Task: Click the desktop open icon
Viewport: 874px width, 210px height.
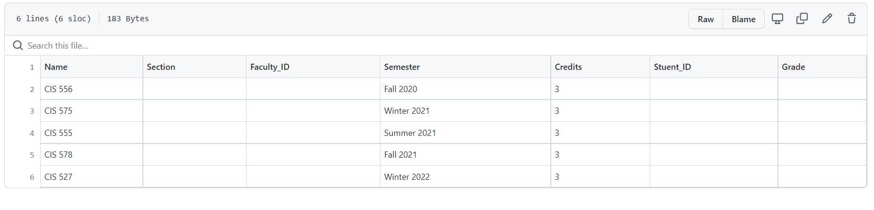Action: pos(777,19)
